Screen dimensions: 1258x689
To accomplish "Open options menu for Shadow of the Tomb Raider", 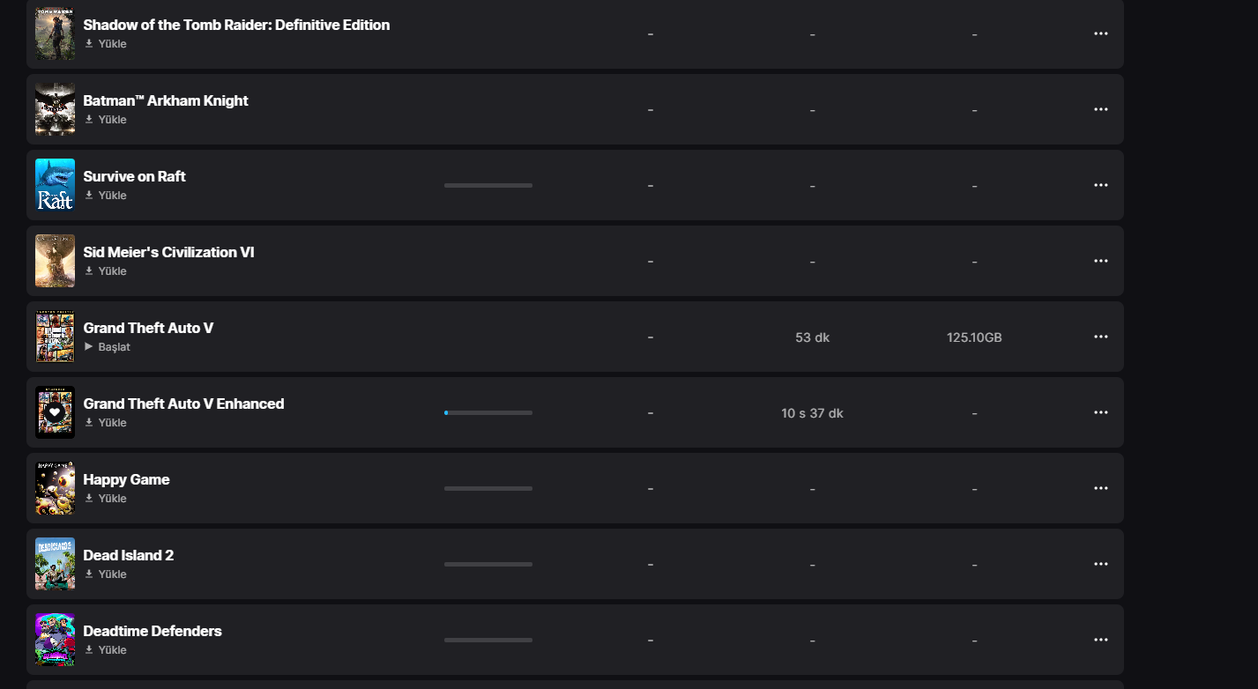I will click(1100, 33).
